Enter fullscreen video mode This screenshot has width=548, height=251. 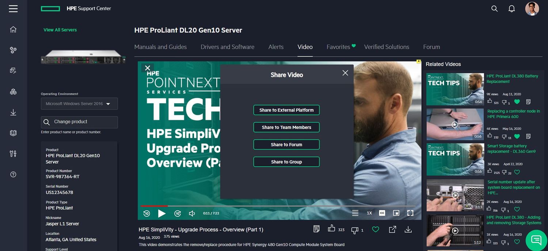[x=410, y=213]
